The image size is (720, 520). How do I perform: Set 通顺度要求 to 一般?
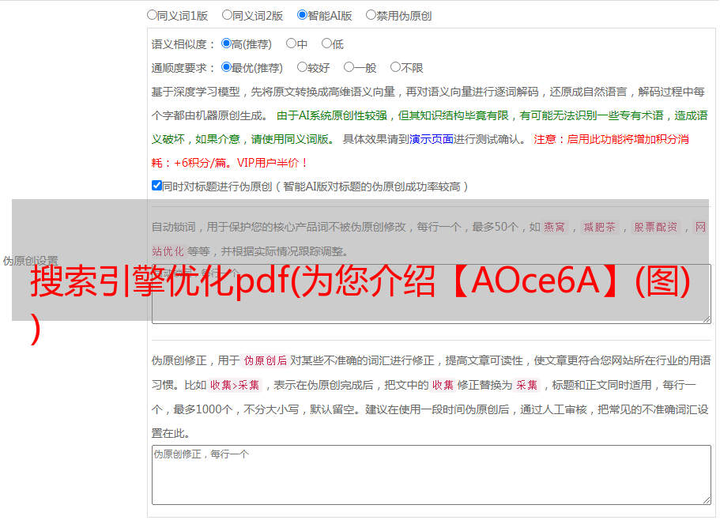349,67
